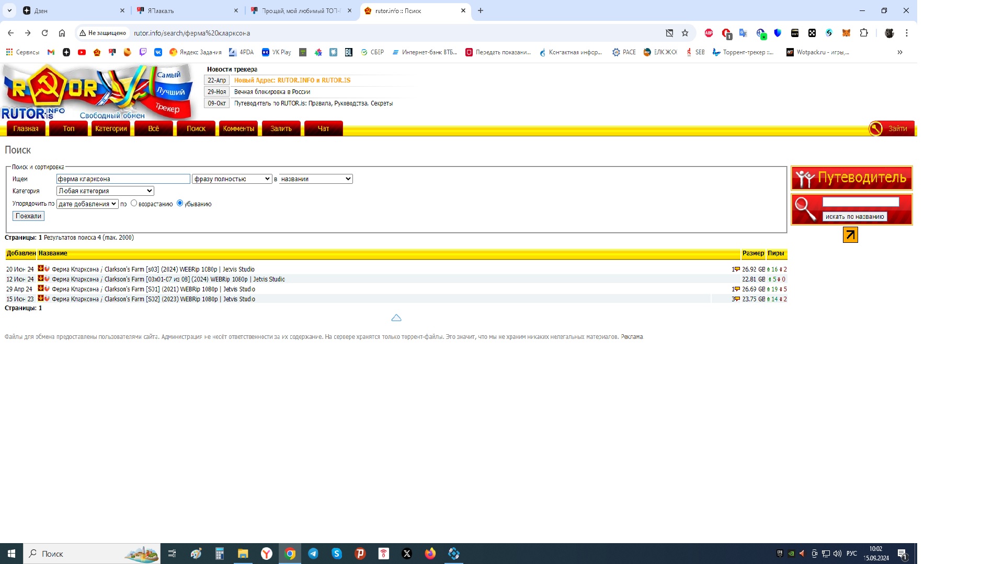Open comments icon on Clarkson's Farm [S03] row
This screenshot has height=564, width=1004.
(736, 269)
